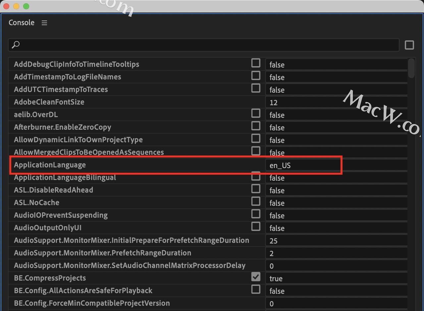Viewport: 424px width, 311px height.
Task: Select the AudioIOPreventSuspending label
Action: point(61,215)
